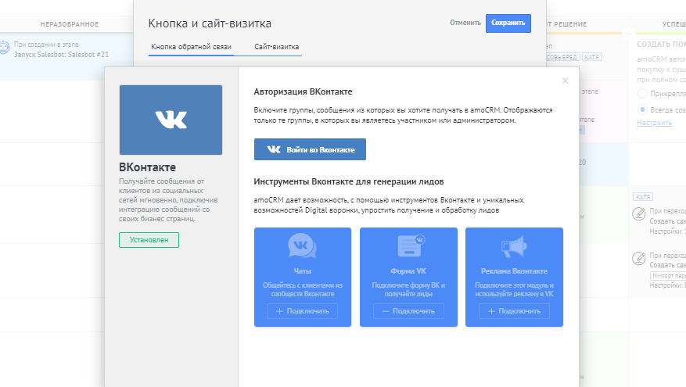Click the blue Сохранить button
686x387 pixels.
(508, 23)
